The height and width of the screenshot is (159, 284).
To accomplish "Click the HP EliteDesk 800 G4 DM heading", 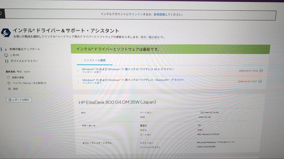I will (x=117, y=102).
